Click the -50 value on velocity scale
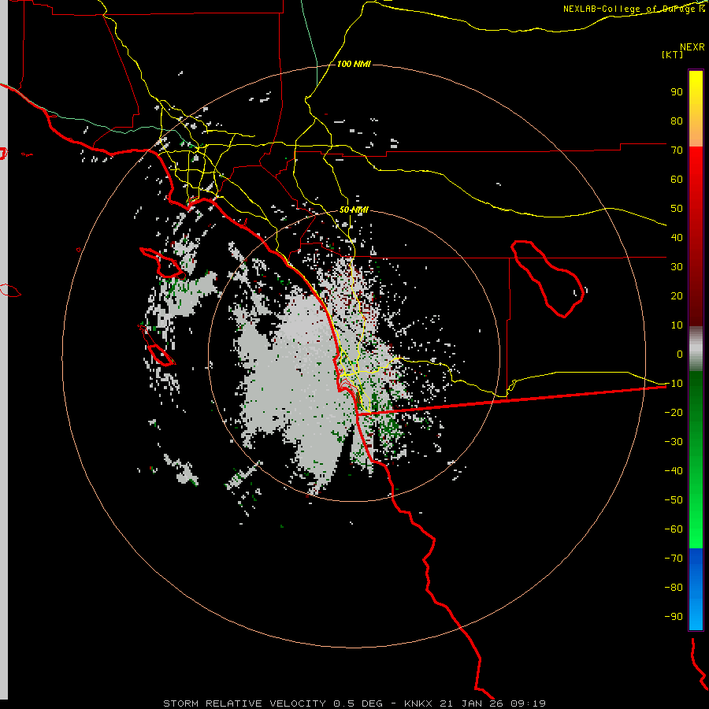Viewport: 709px width, 709px height. coord(674,500)
